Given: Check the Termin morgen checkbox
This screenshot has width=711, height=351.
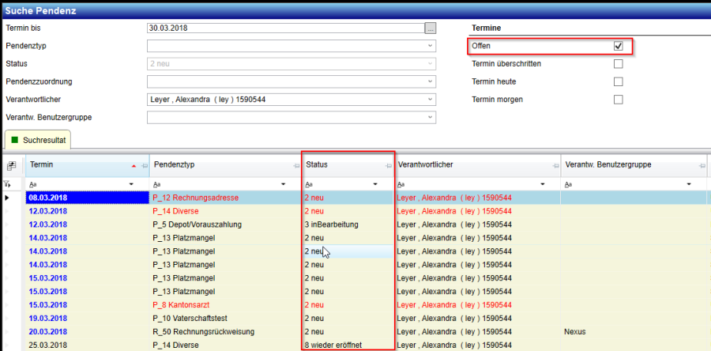Looking at the screenshot, I should coord(619,100).
